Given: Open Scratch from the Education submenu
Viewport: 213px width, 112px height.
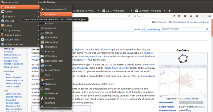Looking at the screenshot, I should 56,80.
